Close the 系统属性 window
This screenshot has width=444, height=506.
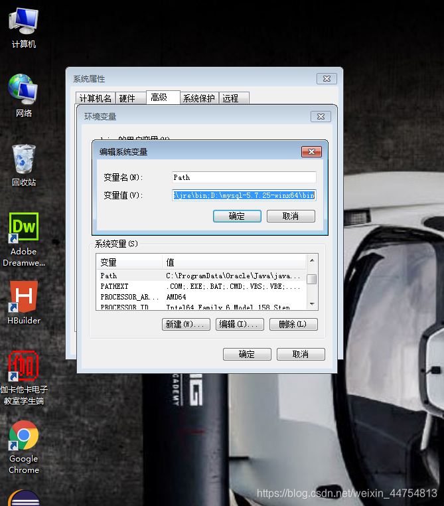coord(327,79)
